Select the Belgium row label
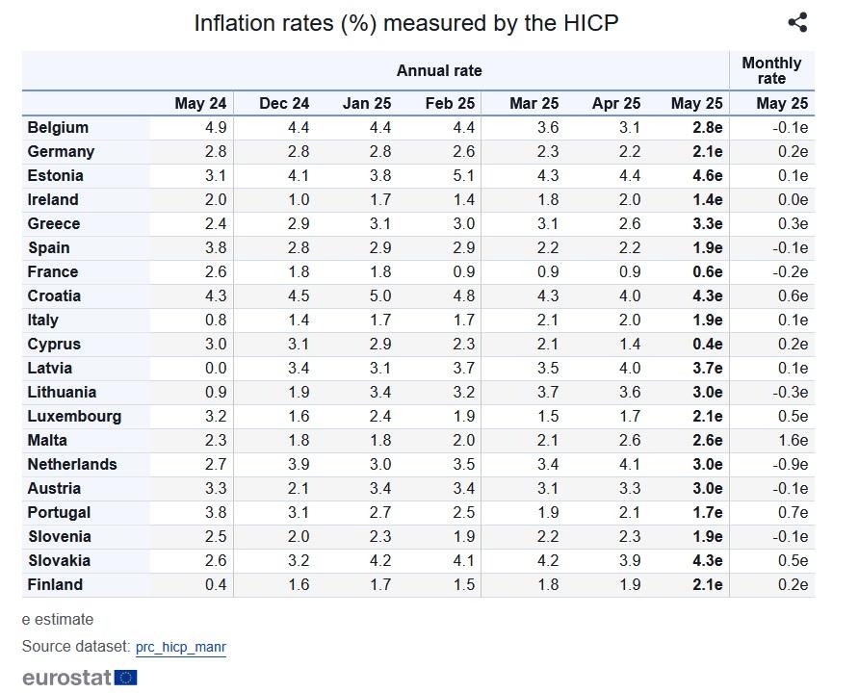Viewport: 859px width, 693px height. coord(58,128)
